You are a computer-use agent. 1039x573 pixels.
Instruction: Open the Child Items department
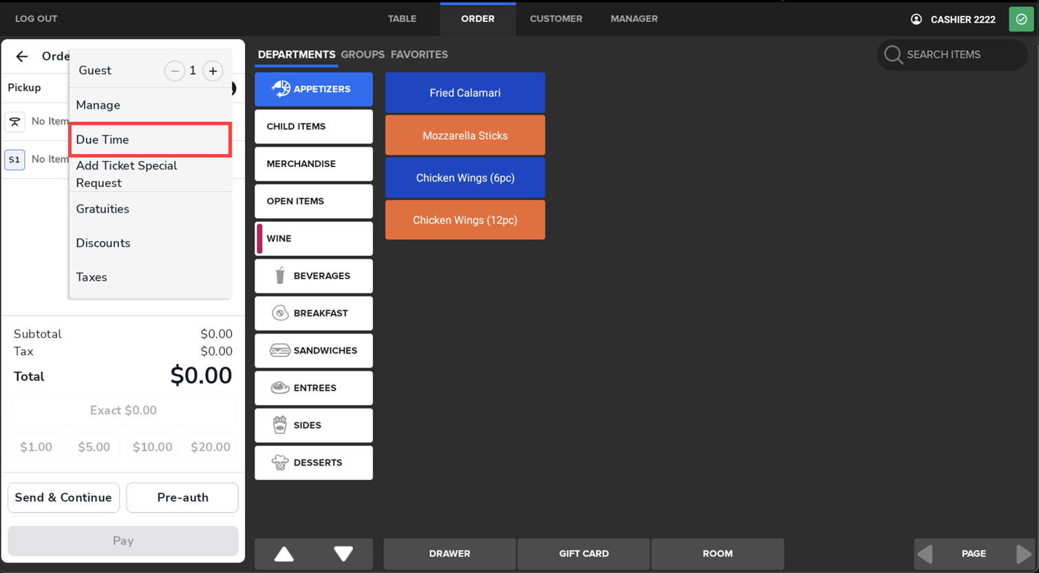(x=314, y=127)
